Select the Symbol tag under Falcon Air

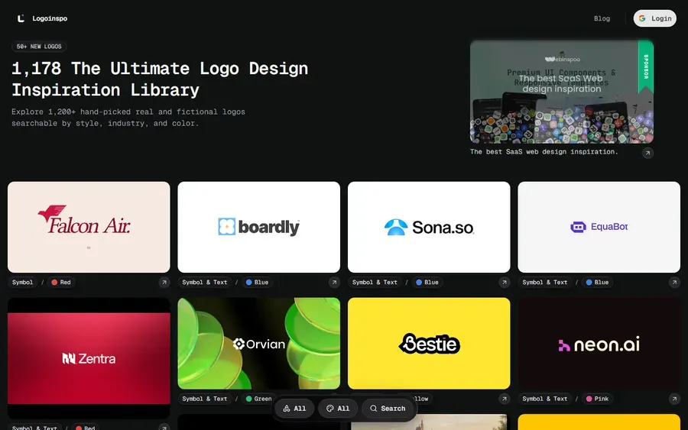(x=22, y=283)
